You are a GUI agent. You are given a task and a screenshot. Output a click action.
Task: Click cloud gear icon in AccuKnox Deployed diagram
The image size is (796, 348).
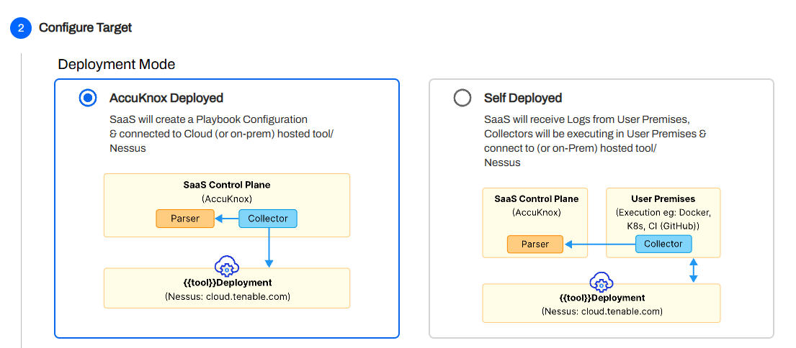(x=227, y=267)
